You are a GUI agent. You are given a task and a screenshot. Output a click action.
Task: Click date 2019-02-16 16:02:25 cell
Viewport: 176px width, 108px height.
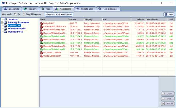pyautogui.click(x=156, y=30)
